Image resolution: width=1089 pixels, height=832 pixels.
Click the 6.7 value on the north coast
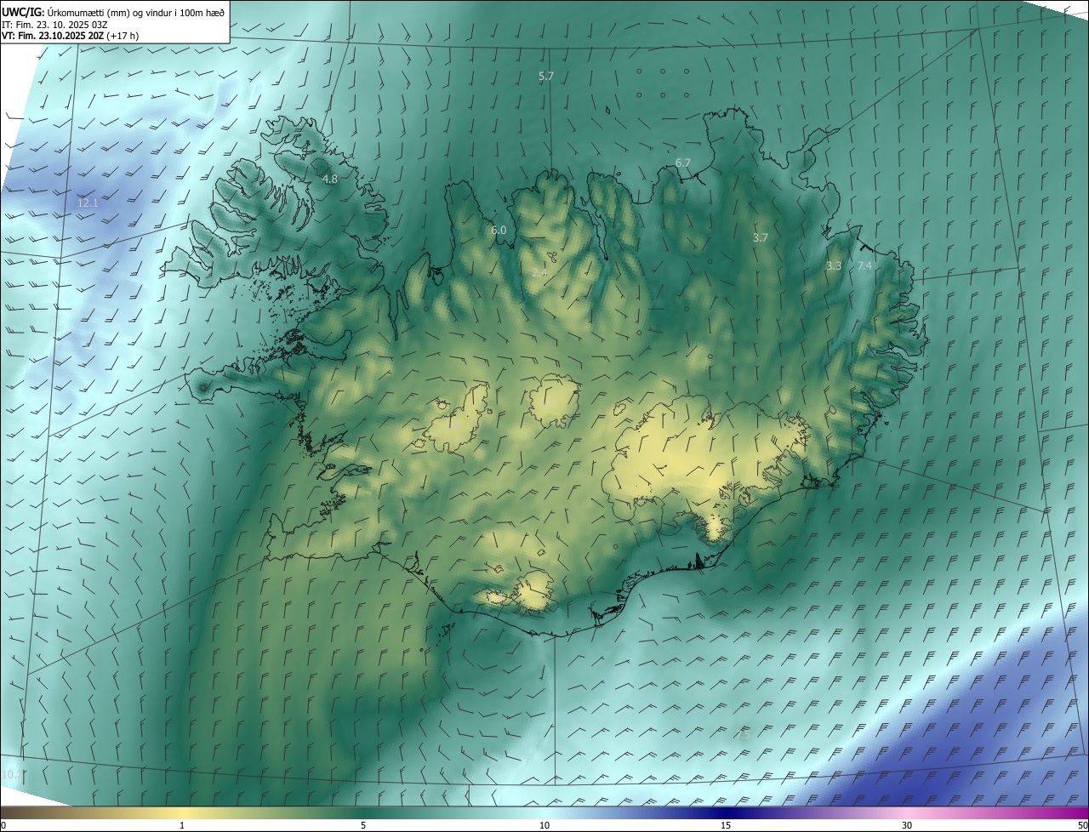point(682,162)
